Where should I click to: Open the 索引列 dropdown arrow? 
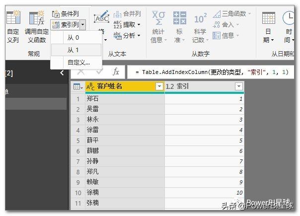82,25
